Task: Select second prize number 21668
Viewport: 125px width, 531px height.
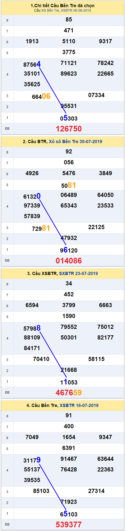Action: 69,370
